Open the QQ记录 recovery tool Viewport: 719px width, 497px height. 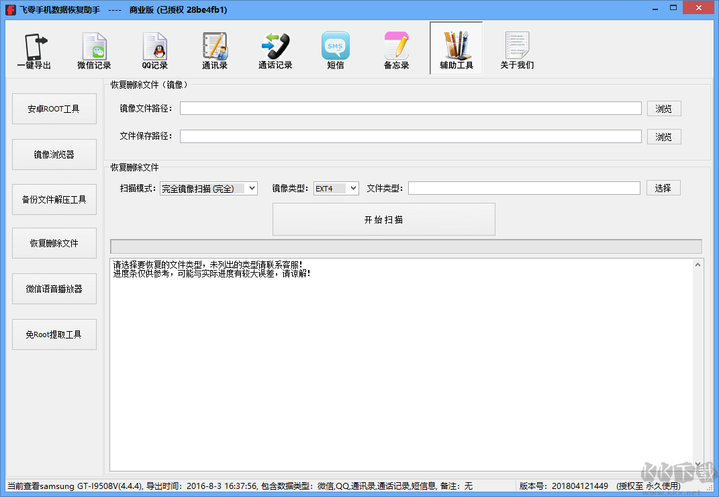pyautogui.click(x=154, y=48)
